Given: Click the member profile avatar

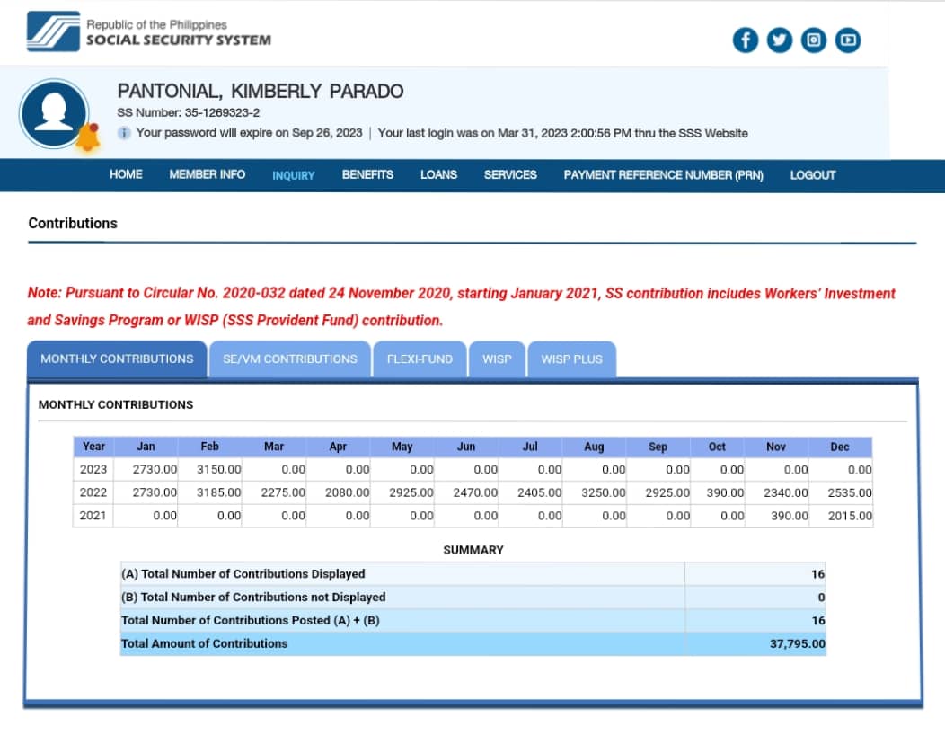Looking at the screenshot, I should [54, 113].
